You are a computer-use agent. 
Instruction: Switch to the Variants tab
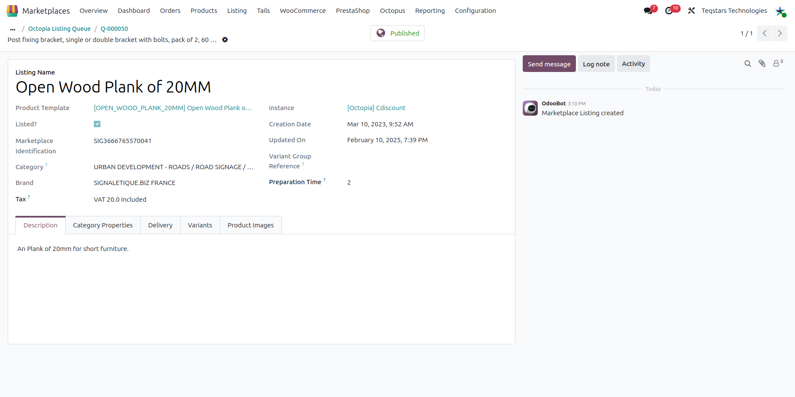(x=200, y=225)
